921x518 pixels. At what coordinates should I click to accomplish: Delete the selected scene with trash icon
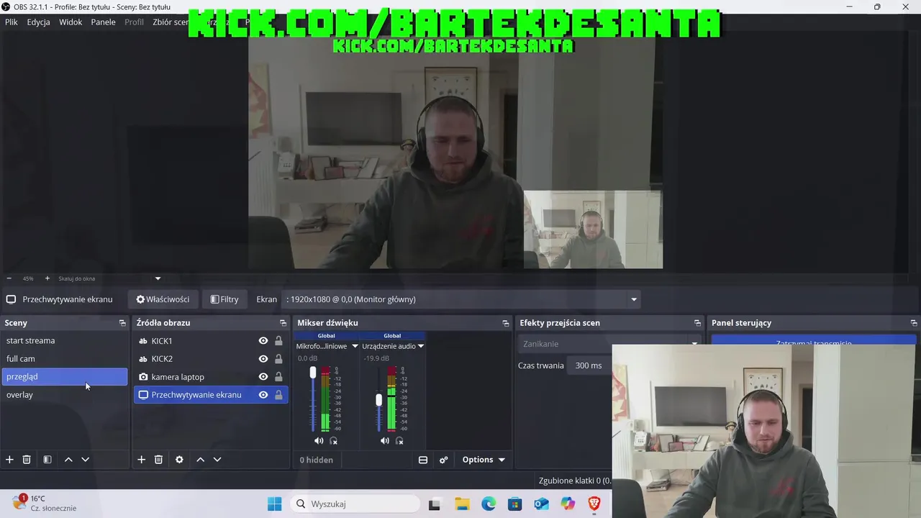27,460
